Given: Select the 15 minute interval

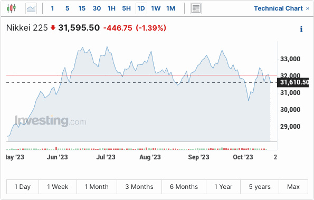Looking at the screenshot, I should click(82, 8).
